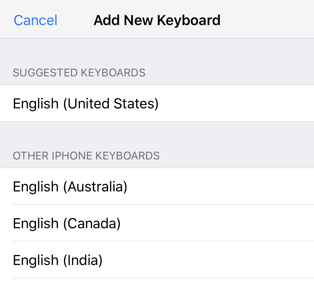Tap the Australia row under other keyboards
Viewport: 314px width, 282px height.
coord(70,186)
